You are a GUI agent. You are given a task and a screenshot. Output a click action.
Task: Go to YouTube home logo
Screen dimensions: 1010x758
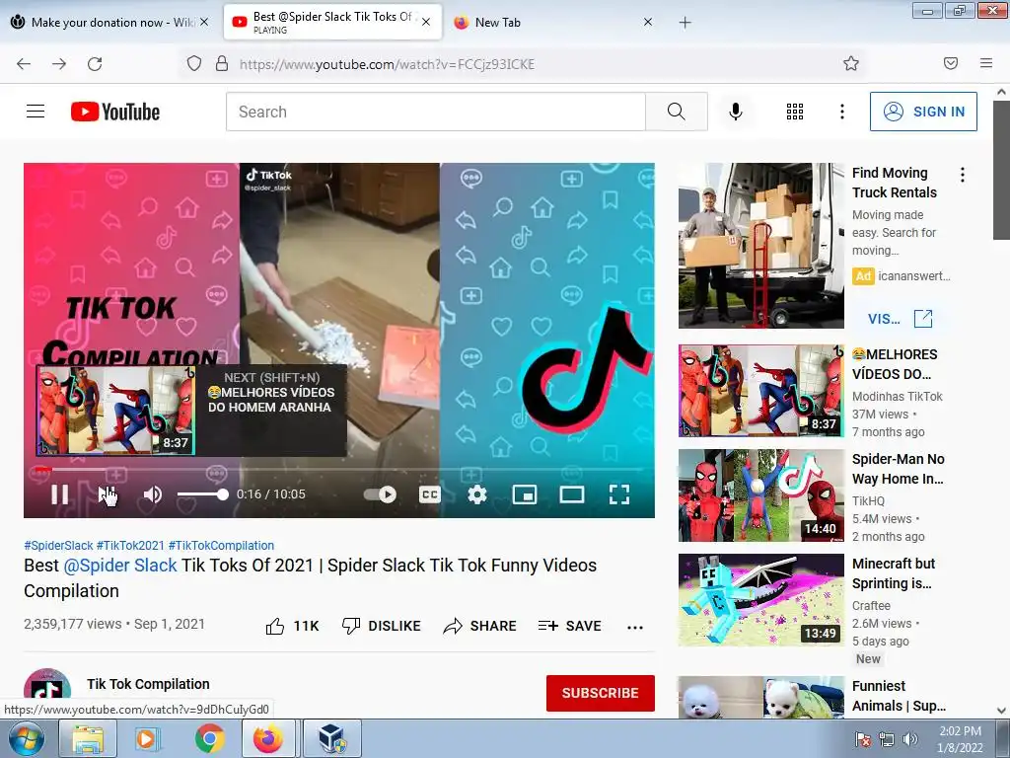(115, 112)
